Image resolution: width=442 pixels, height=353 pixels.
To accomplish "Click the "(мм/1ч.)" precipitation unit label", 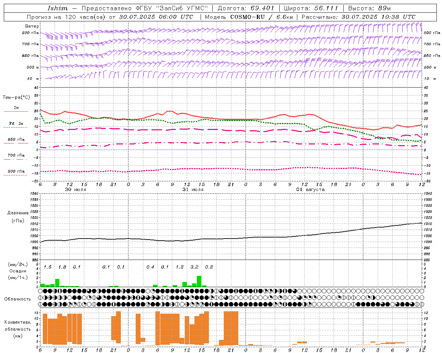I will pyautogui.click(x=18, y=278).
